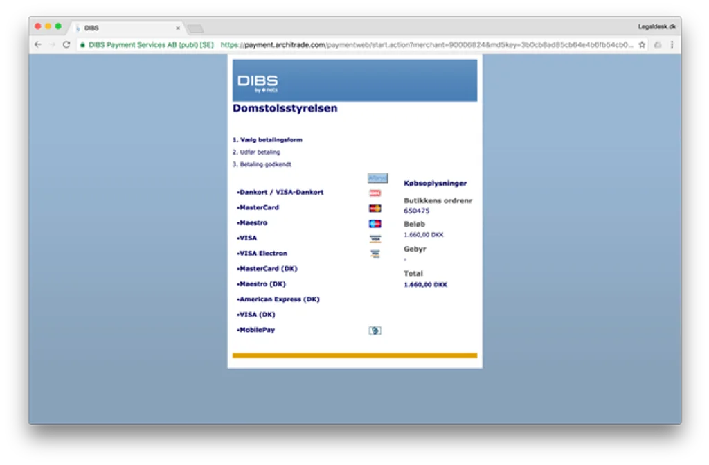The image size is (709, 465).
Task: Click the Dankort card logo icon
Action: pyautogui.click(x=375, y=193)
